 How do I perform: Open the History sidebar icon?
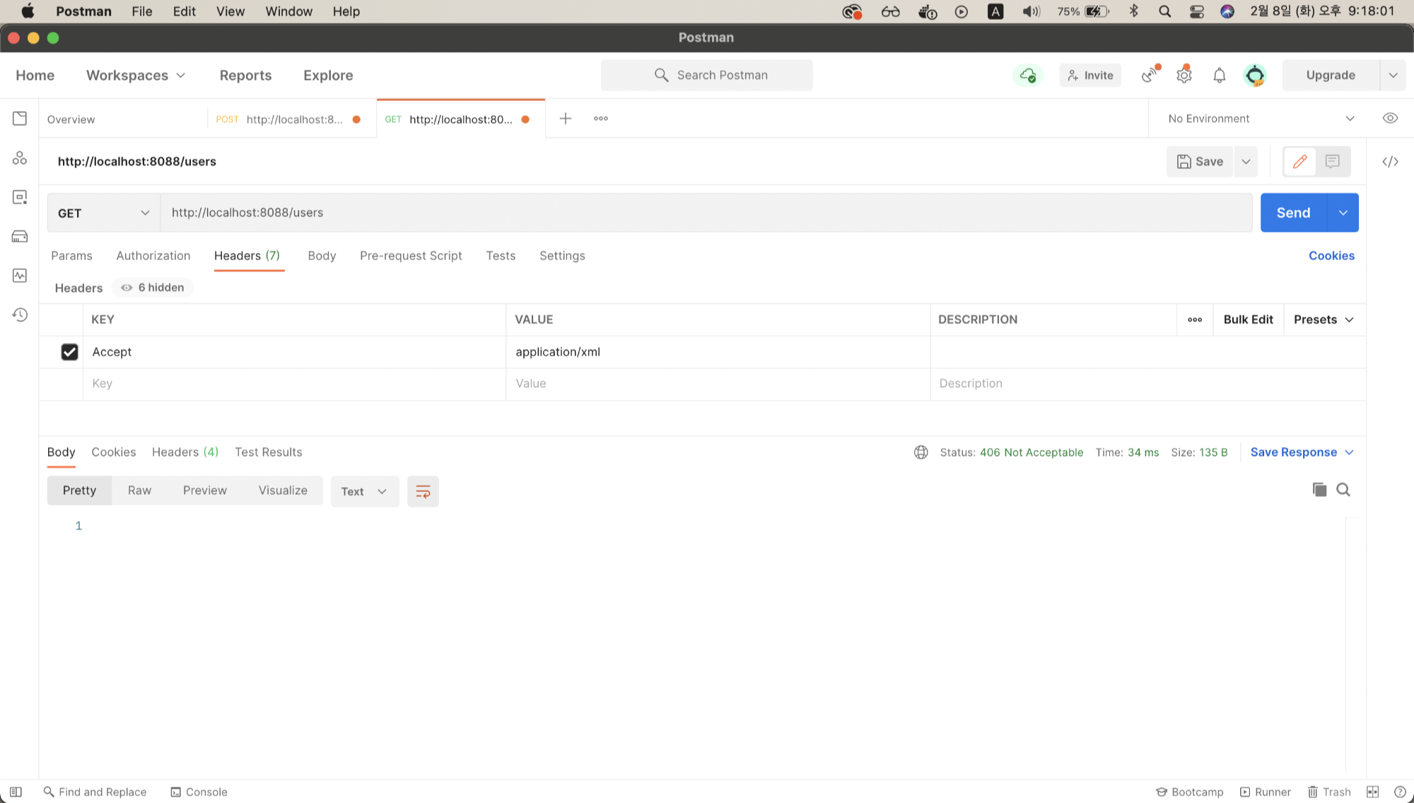point(20,315)
